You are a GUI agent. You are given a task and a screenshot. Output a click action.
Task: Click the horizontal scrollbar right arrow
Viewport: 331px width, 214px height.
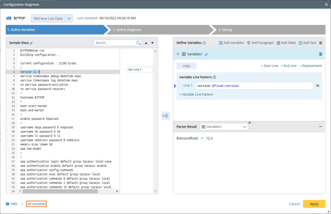[x=117, y=191]
